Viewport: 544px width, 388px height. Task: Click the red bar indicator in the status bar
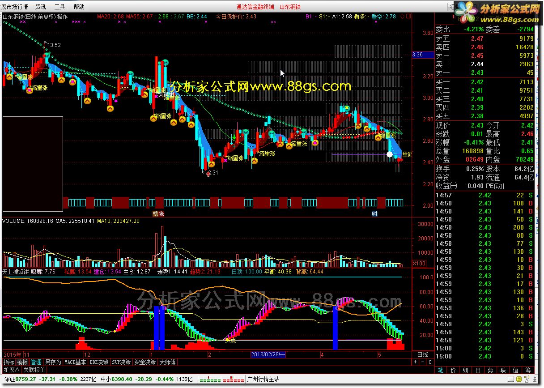click(x=233, y=379)
